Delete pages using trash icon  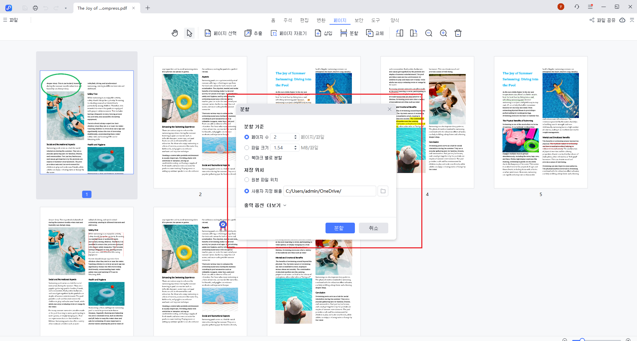point(458,33)
